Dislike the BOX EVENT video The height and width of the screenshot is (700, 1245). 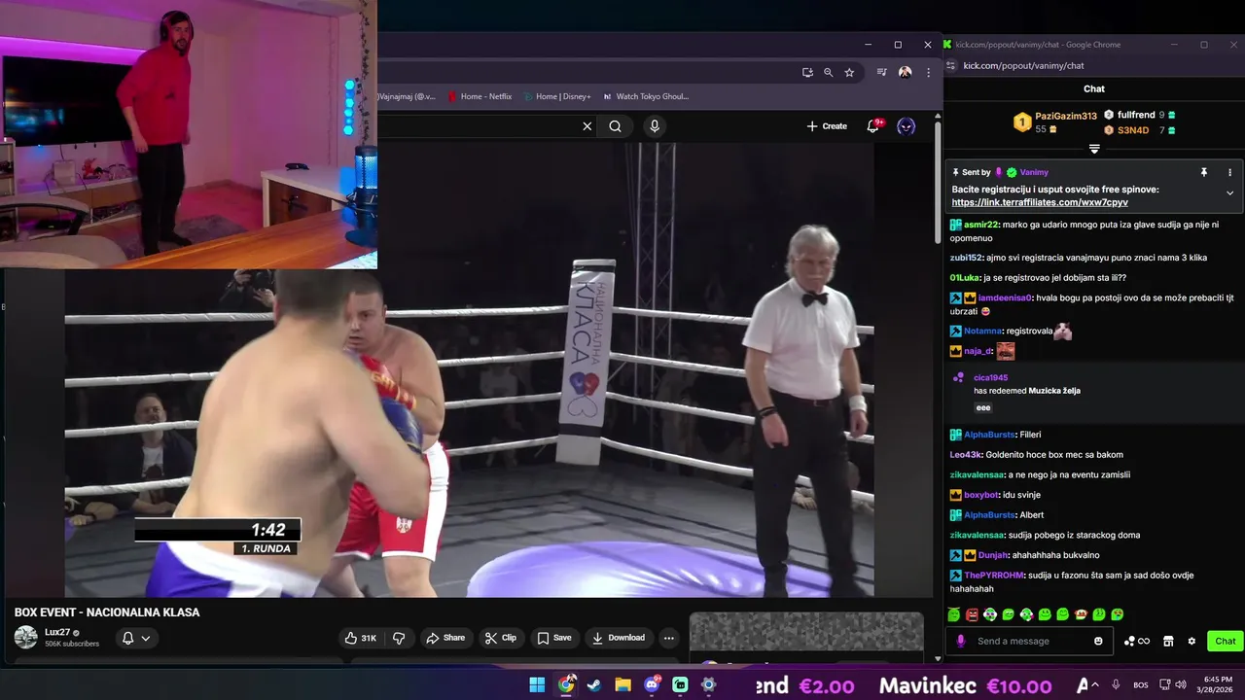(x=399, y=638)
